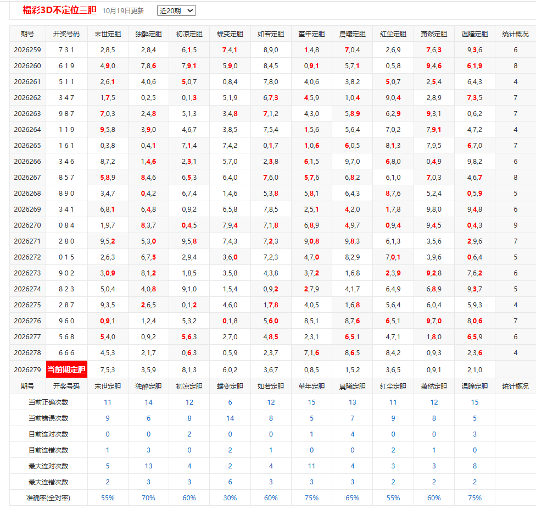Click 独醉定胆 prediction 3,5,9 in row 2026279
This screenshot has height=508, width=536.
tap(148, 369)
